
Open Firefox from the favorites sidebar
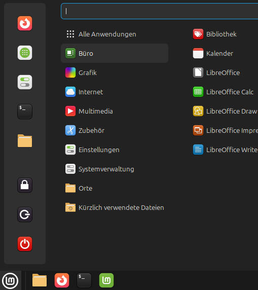(x=25, y=23)
